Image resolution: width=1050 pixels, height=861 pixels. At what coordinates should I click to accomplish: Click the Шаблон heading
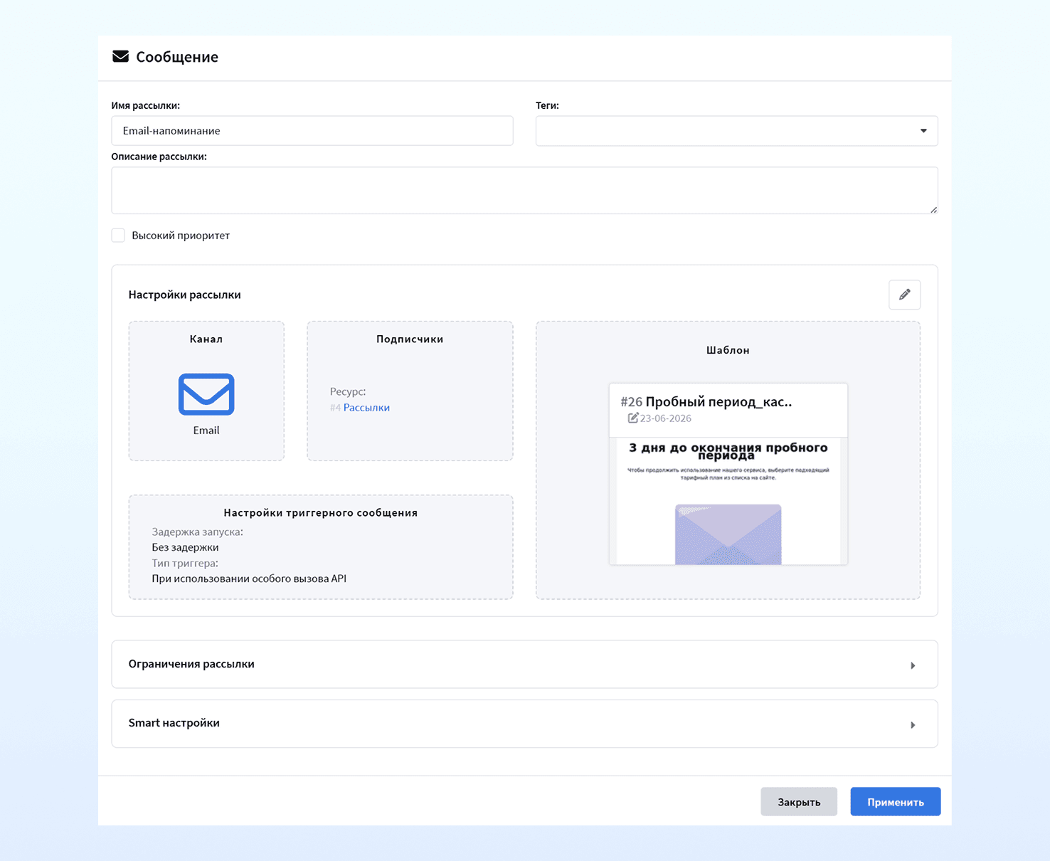(x=728, y=350)
